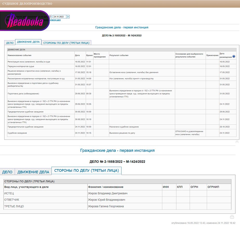Image resolution: width=240 pixels, height=228 pixels.
Task: Open СТОРОНЫ ПО ДЕЛУ tab above the movement table
Action: pos(66,43)
